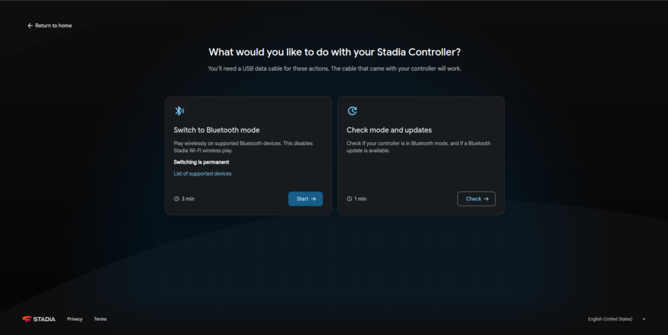
Task: Click the Stadia Controller page heading
Action: (334, 52)
